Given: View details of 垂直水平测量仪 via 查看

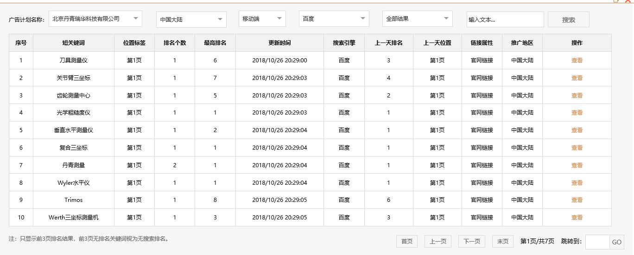Looking at the screenshot, I should [x=577, y=130].
